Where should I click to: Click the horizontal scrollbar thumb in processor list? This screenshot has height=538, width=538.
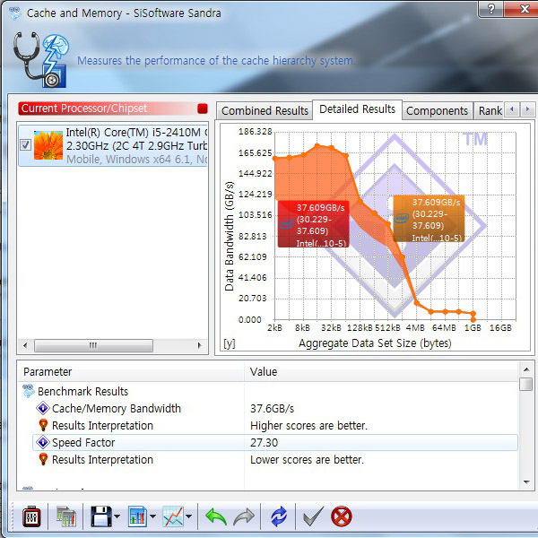coord(93,345)
